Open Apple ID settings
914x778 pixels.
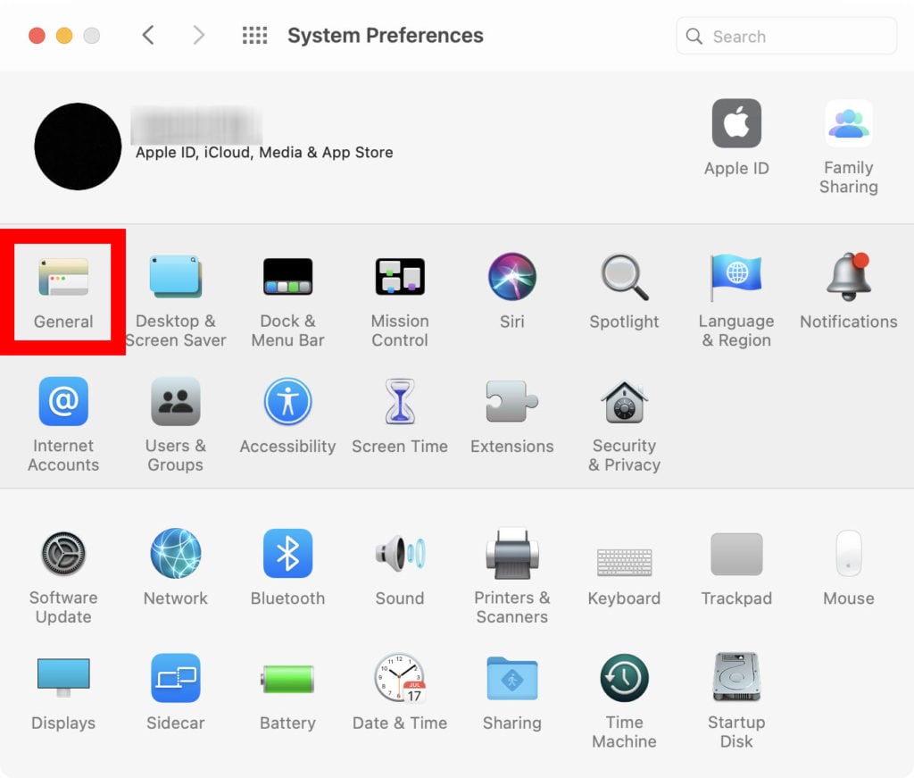click(x=736, y=125)
